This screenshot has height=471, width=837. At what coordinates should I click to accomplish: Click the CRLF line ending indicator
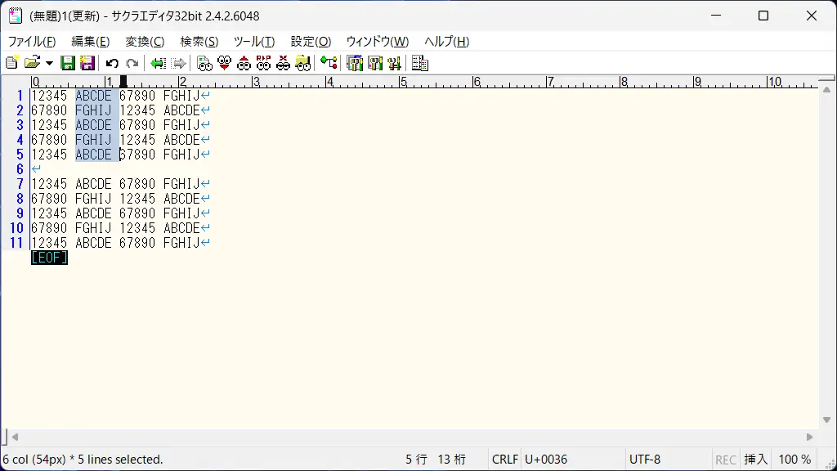[x=504, y=460]
